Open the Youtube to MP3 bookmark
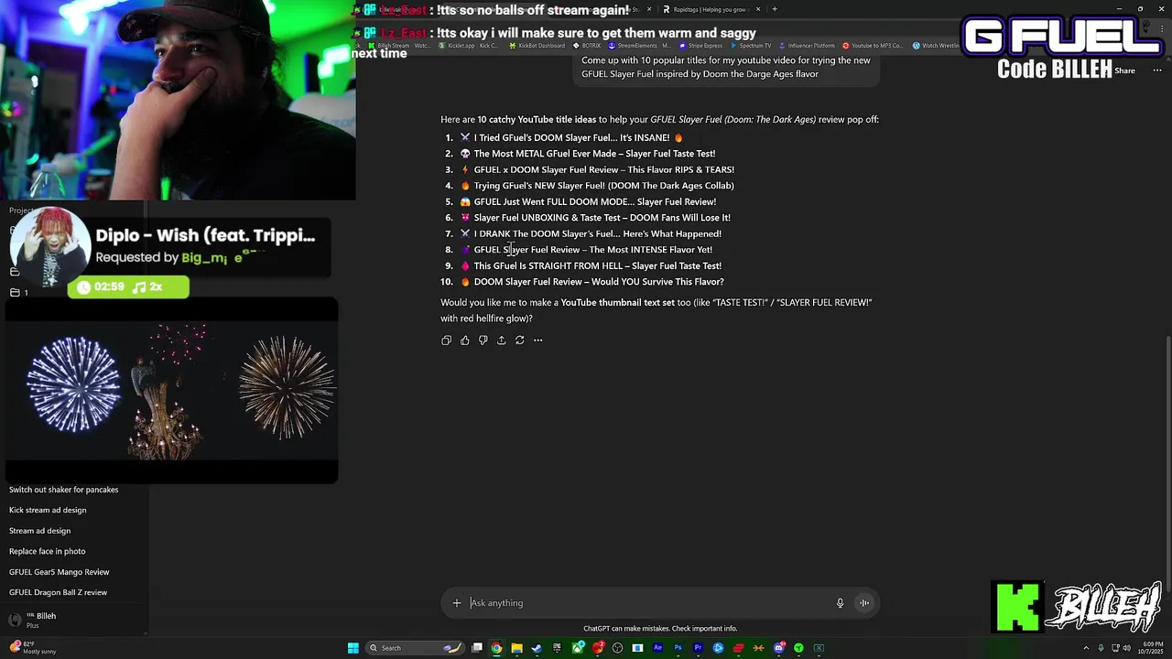The height and width of the screenshot is (659, 1172). pos(873,45)
